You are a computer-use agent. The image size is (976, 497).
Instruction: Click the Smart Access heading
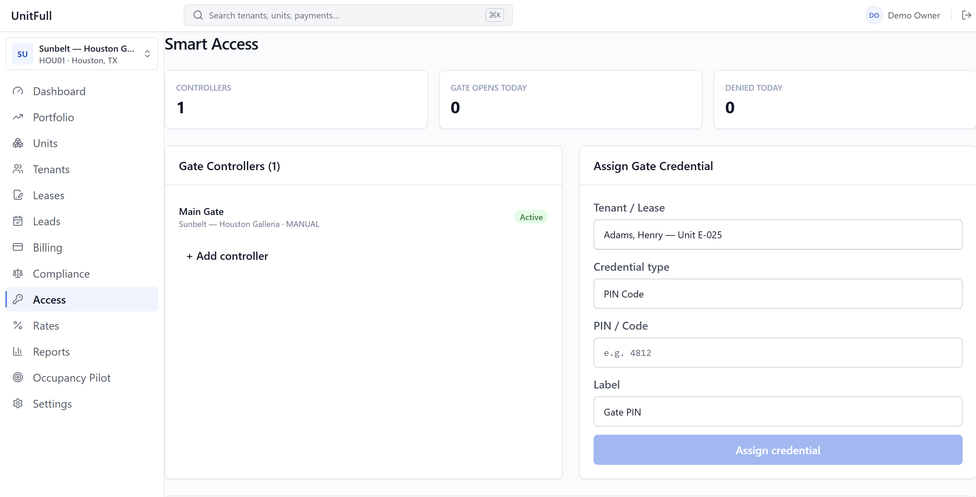[211, 44]
